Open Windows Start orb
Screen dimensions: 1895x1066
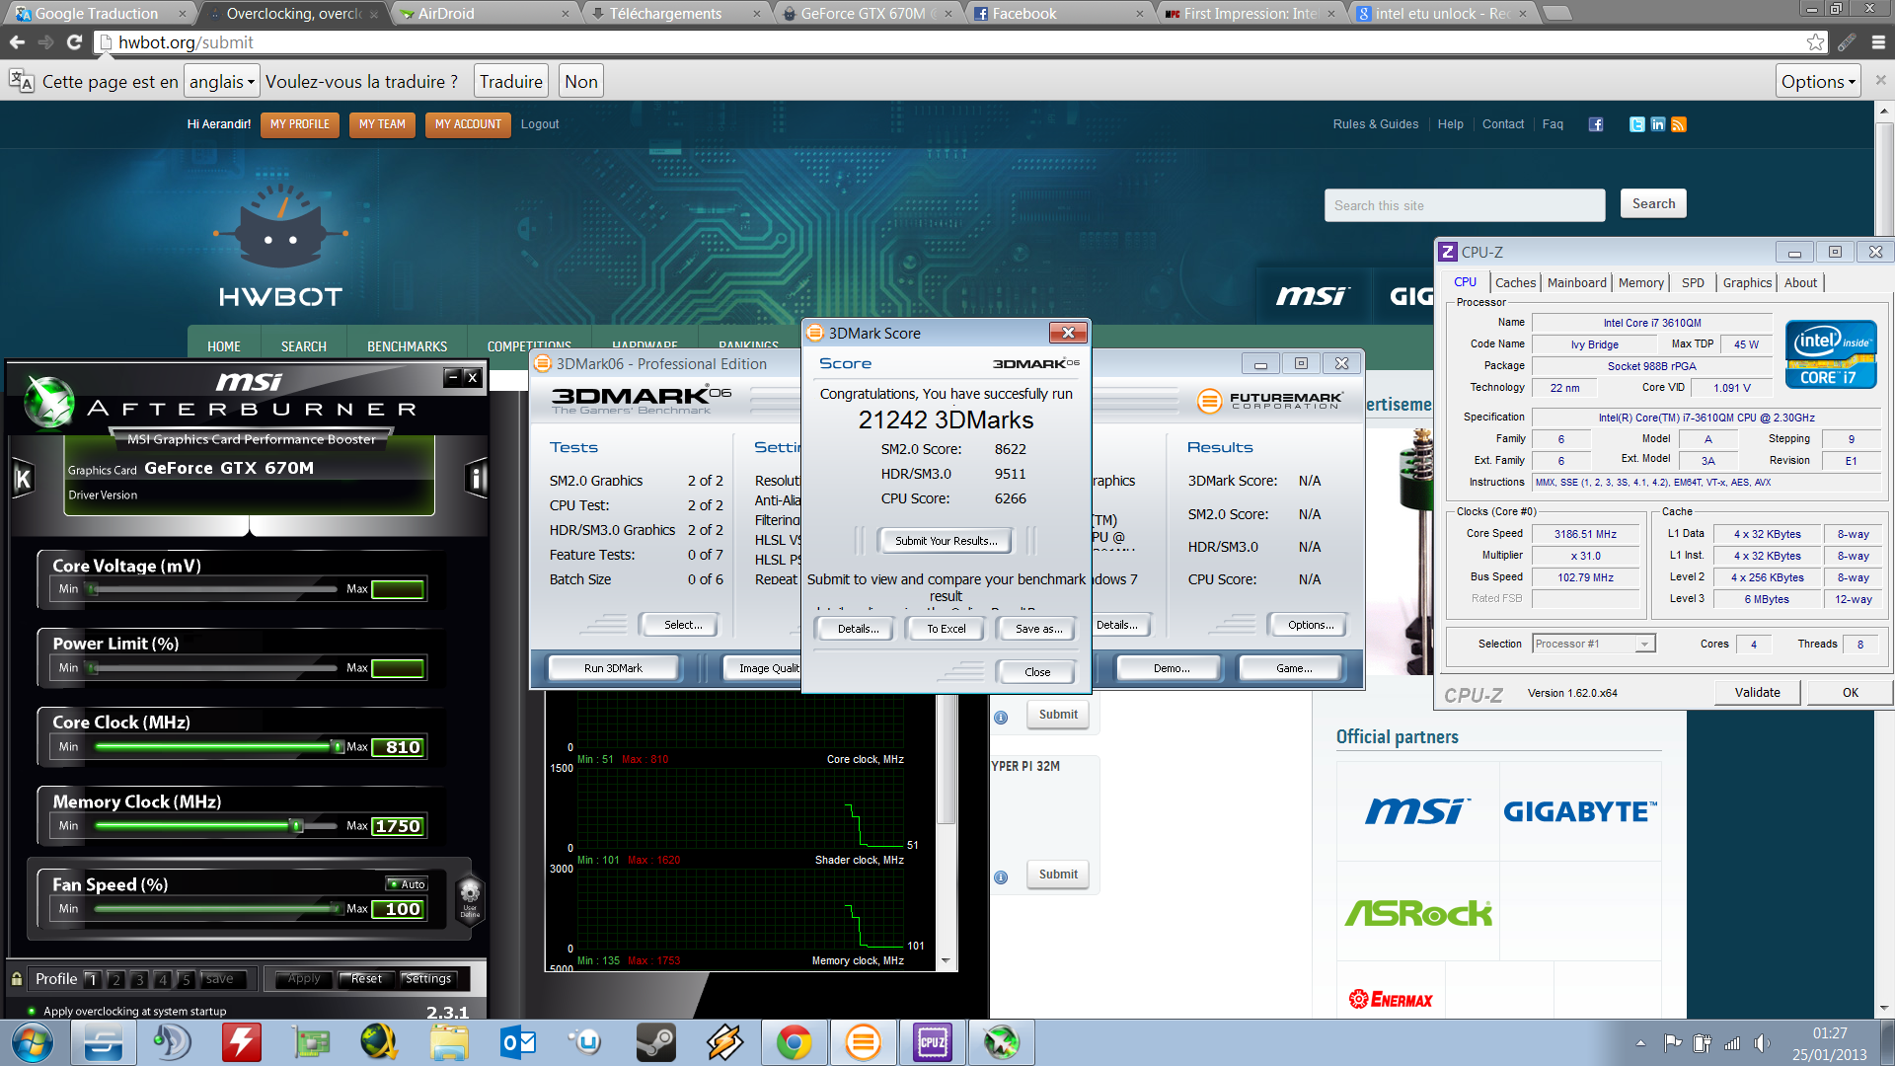tap(33, 1042)
